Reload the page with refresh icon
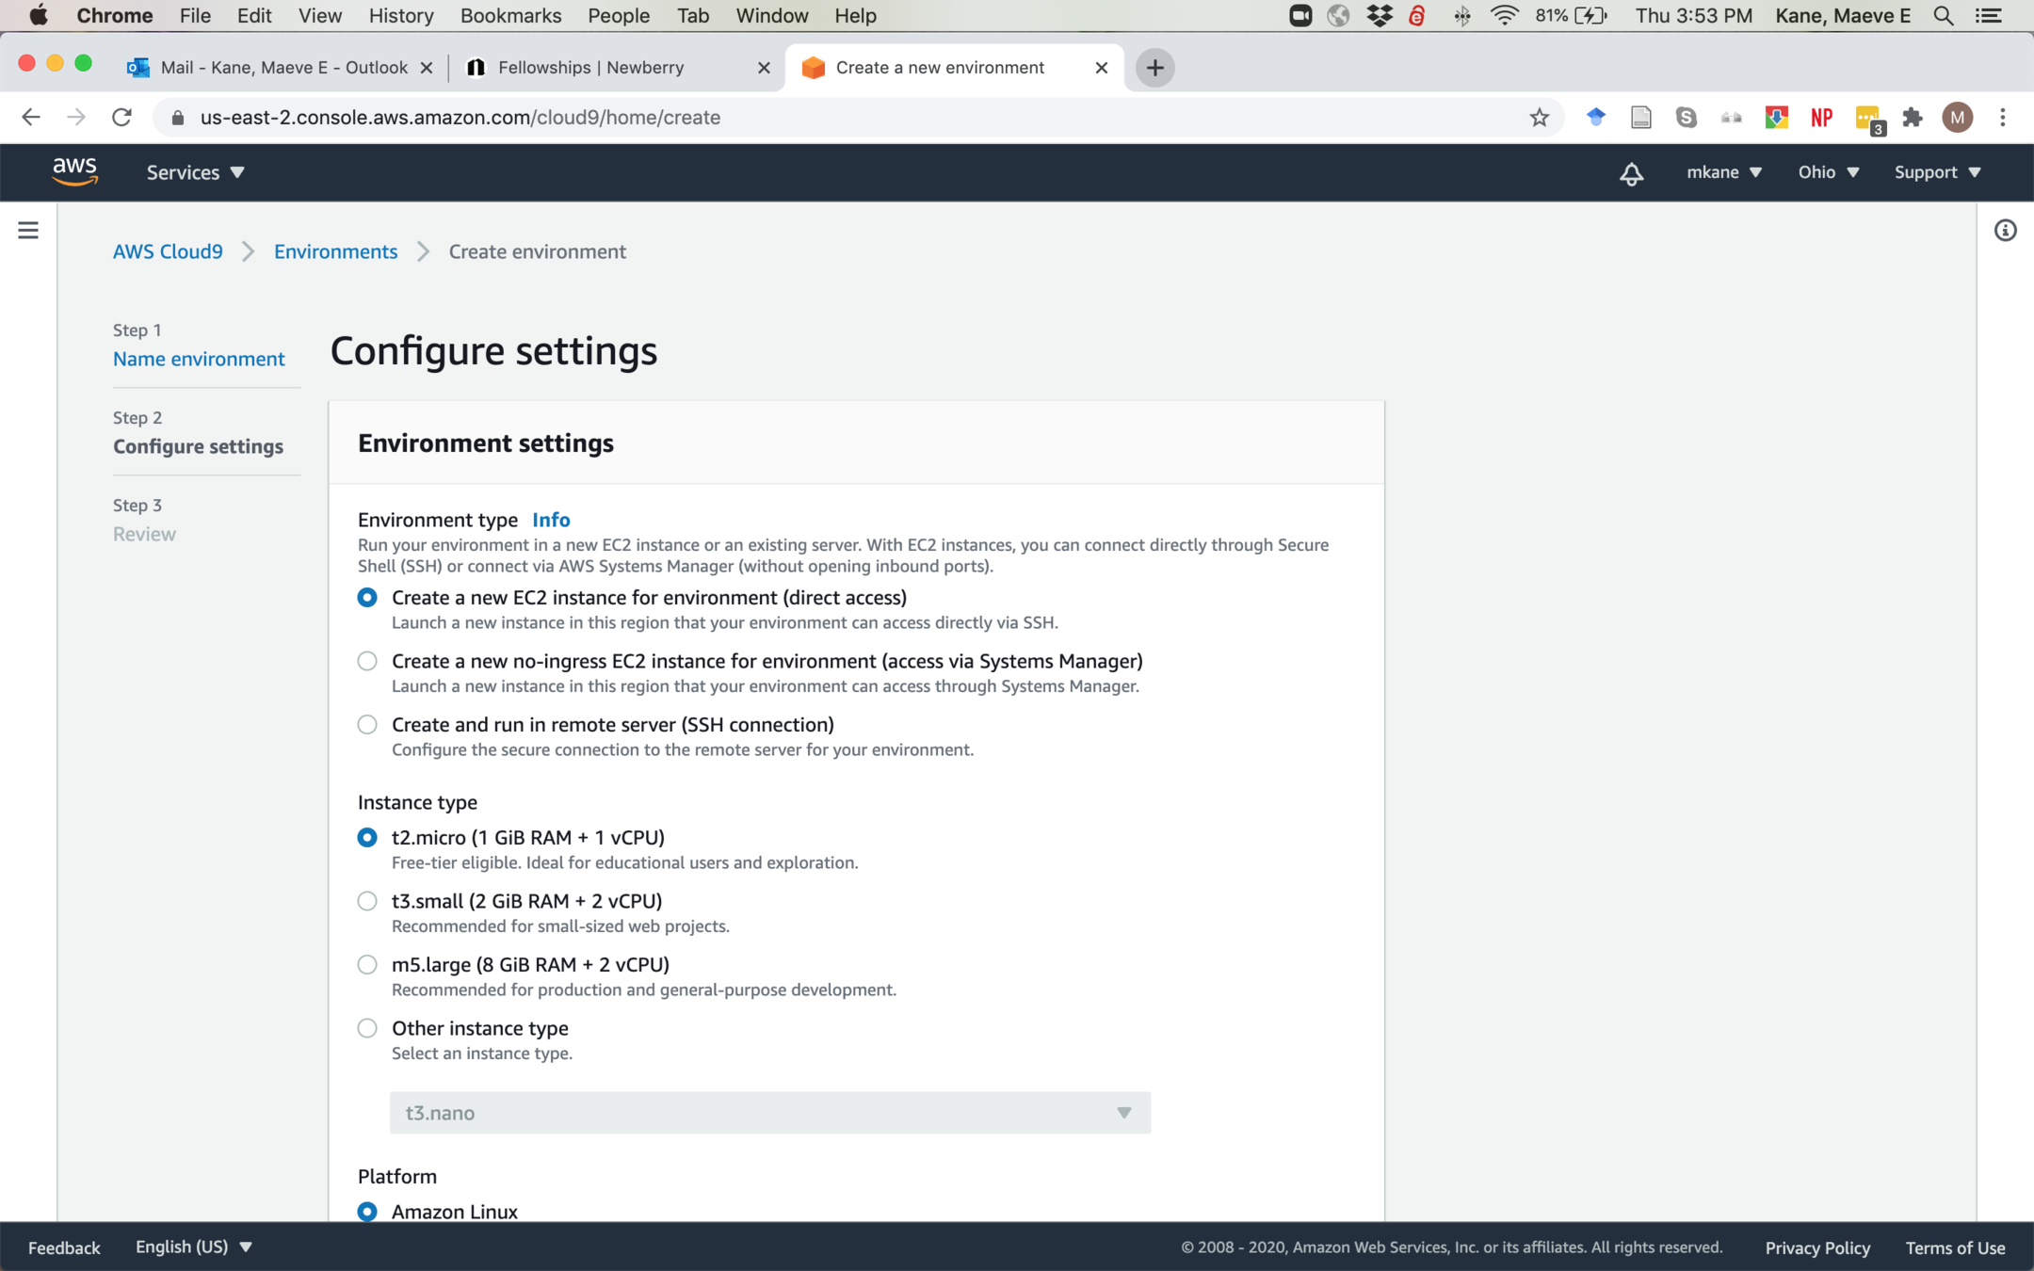The height and width of the screenshot is (1271, 2034). tap(121, 118)
